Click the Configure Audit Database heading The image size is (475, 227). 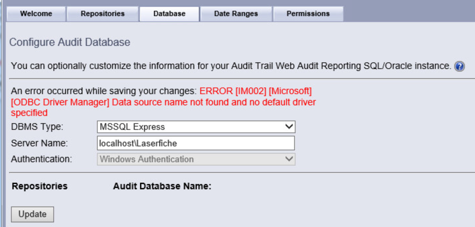point(70,43)
